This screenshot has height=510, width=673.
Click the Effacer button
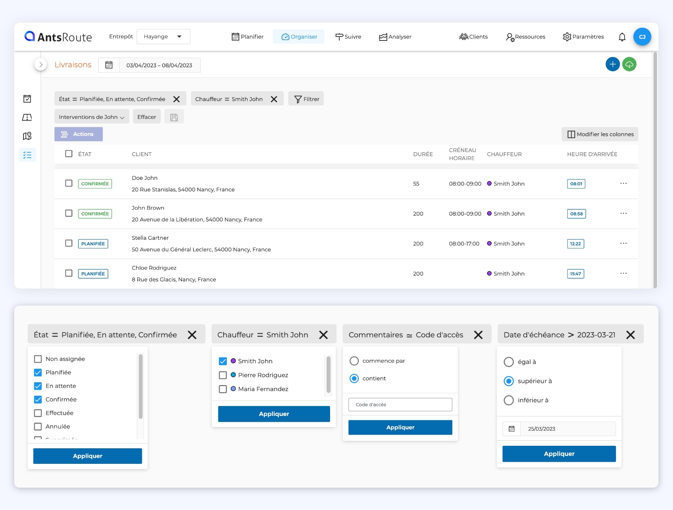pyautogui.click(x=147, y=117)
